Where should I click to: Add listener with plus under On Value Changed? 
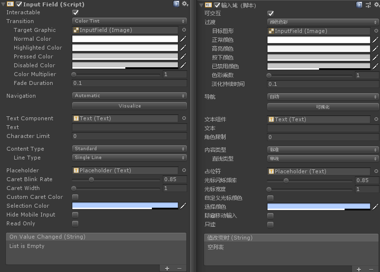167,269
